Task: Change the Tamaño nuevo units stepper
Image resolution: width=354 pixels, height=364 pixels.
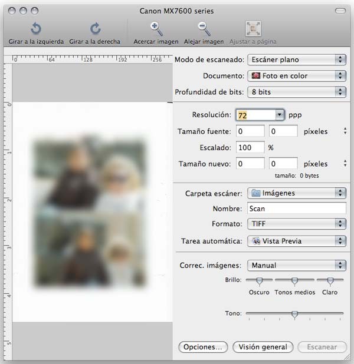Action: (x=345, y=164)
